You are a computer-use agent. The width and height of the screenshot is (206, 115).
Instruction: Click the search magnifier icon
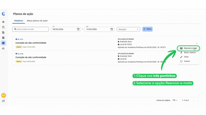coord(15,29)
